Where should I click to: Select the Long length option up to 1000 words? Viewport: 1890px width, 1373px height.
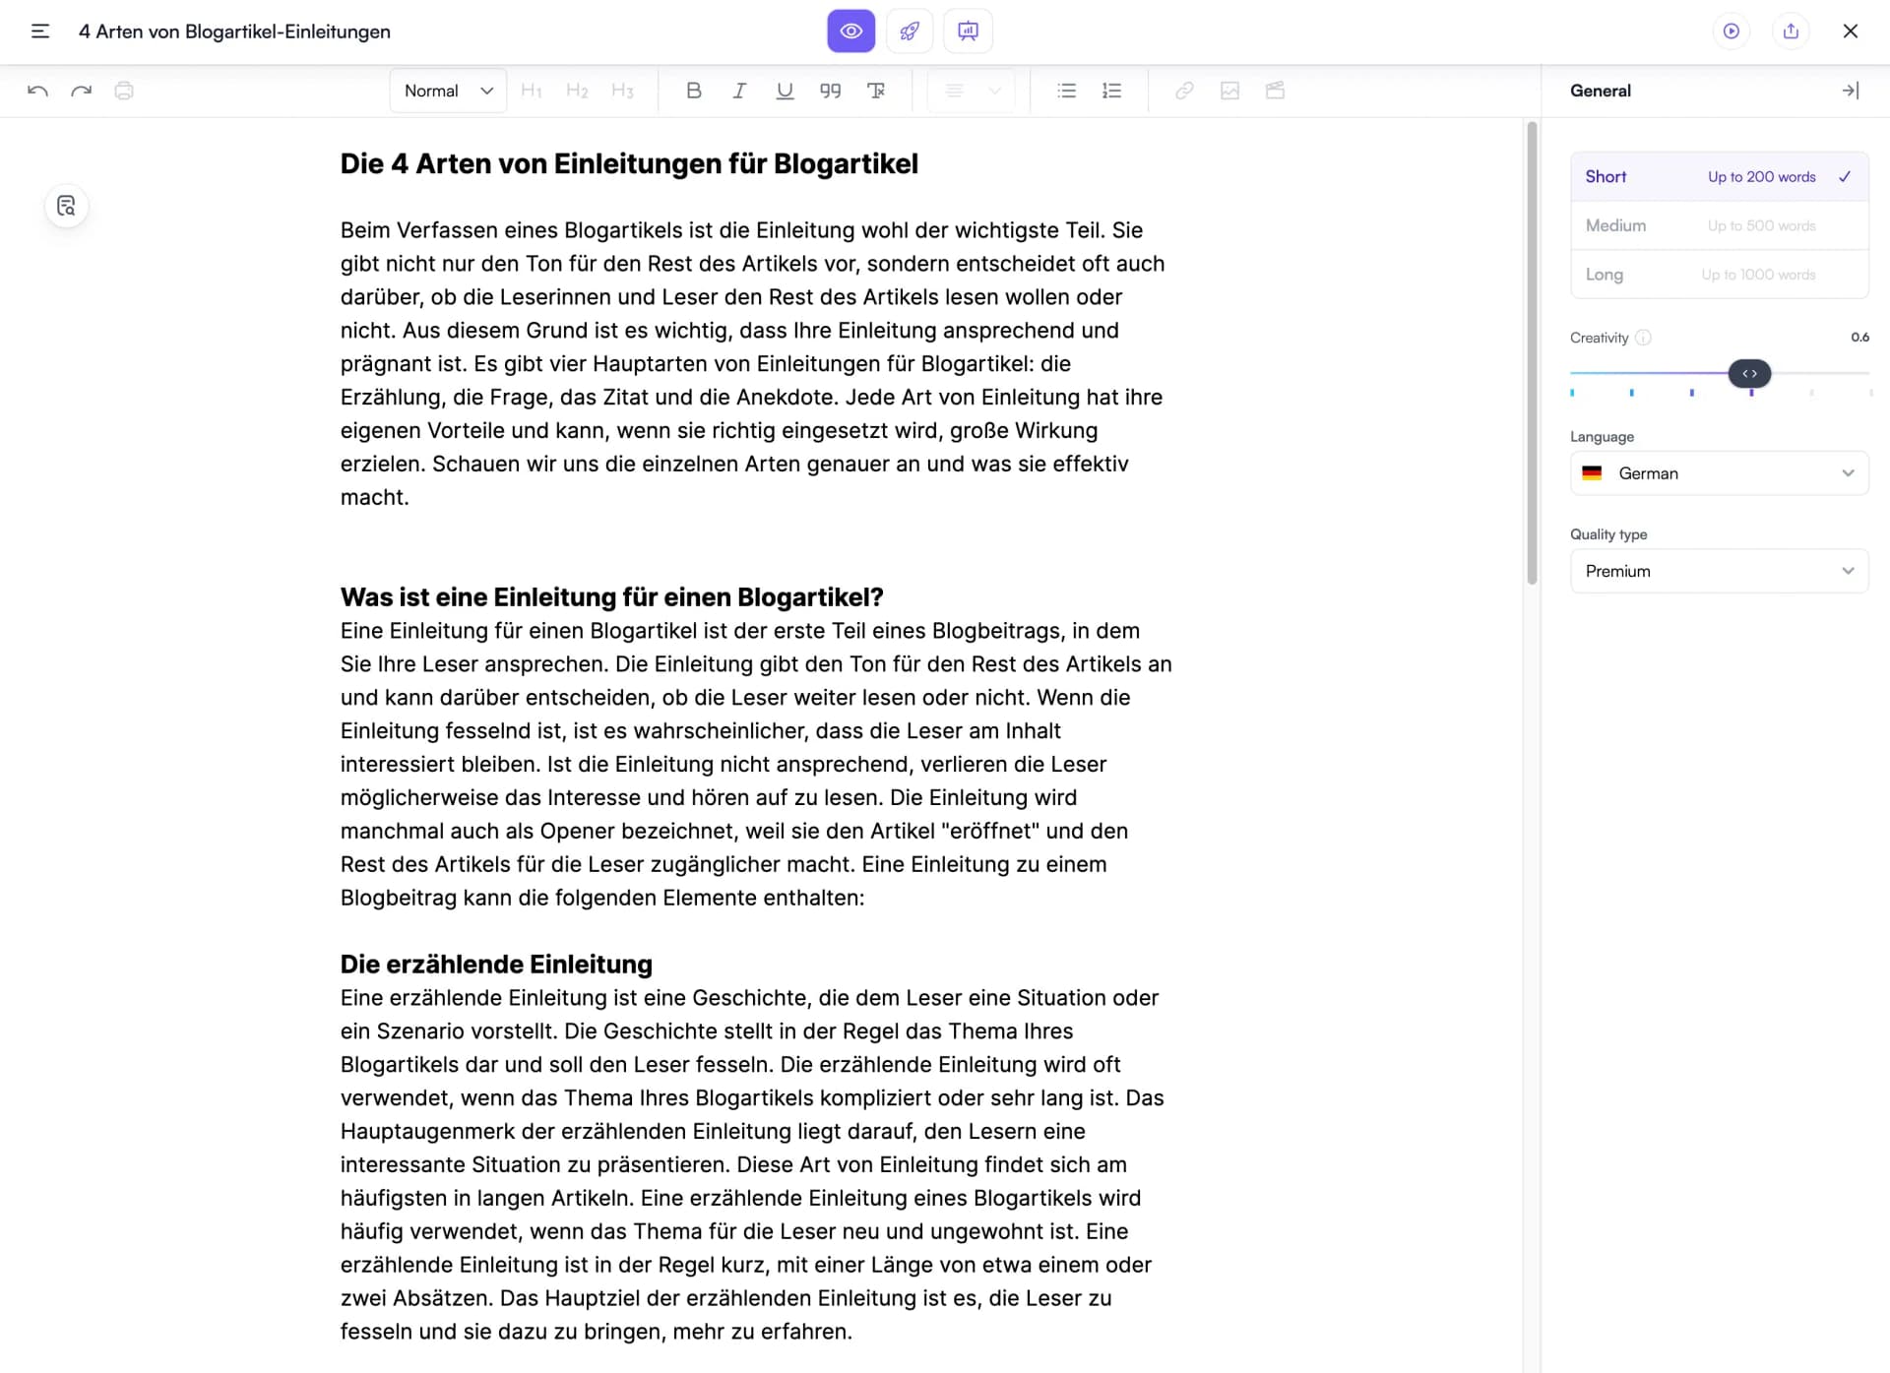(x=1718, y=274)
